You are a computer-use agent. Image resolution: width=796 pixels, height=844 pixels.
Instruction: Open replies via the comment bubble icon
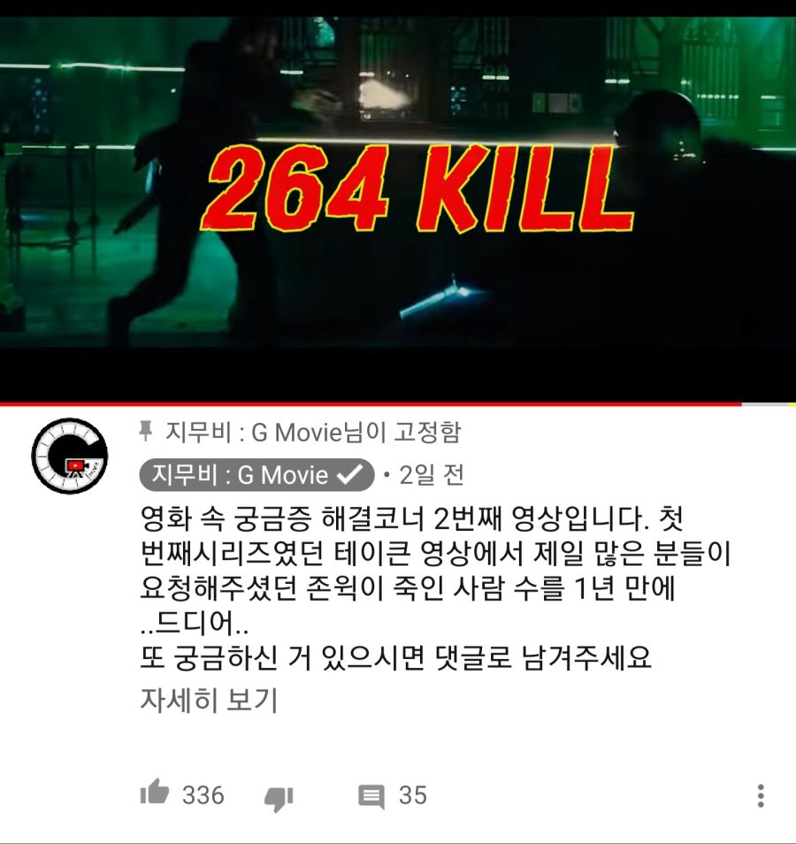click(371, 796)
